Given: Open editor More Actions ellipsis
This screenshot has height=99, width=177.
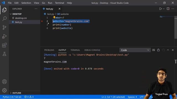Looking at the screenshot, I should [x=173, y=9].
